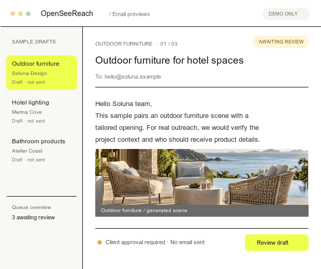The width and height of the screenshot is (321, 269).
Task: Click the email subject heading
Action: [x=169, y=61]
